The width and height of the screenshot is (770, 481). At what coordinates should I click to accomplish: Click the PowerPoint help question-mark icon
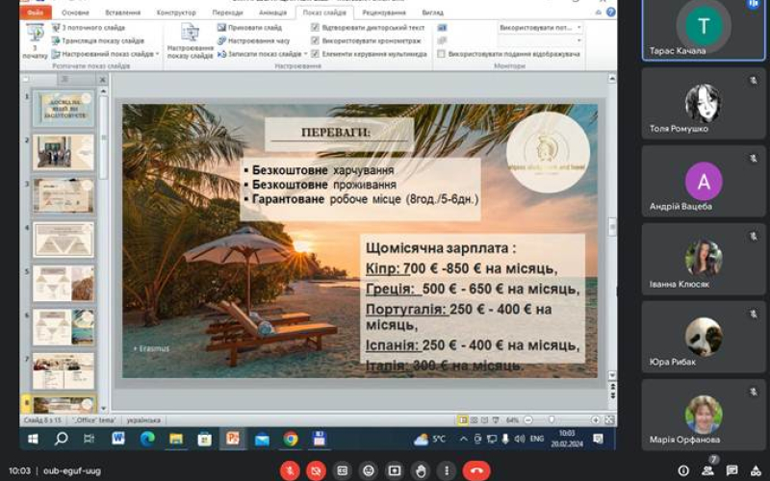[x=610, y=13]
